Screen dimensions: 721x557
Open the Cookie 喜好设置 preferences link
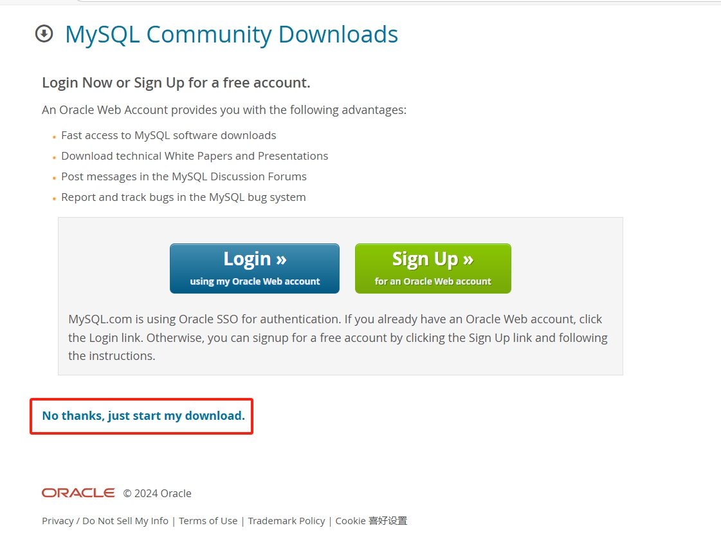click(371, 521)
